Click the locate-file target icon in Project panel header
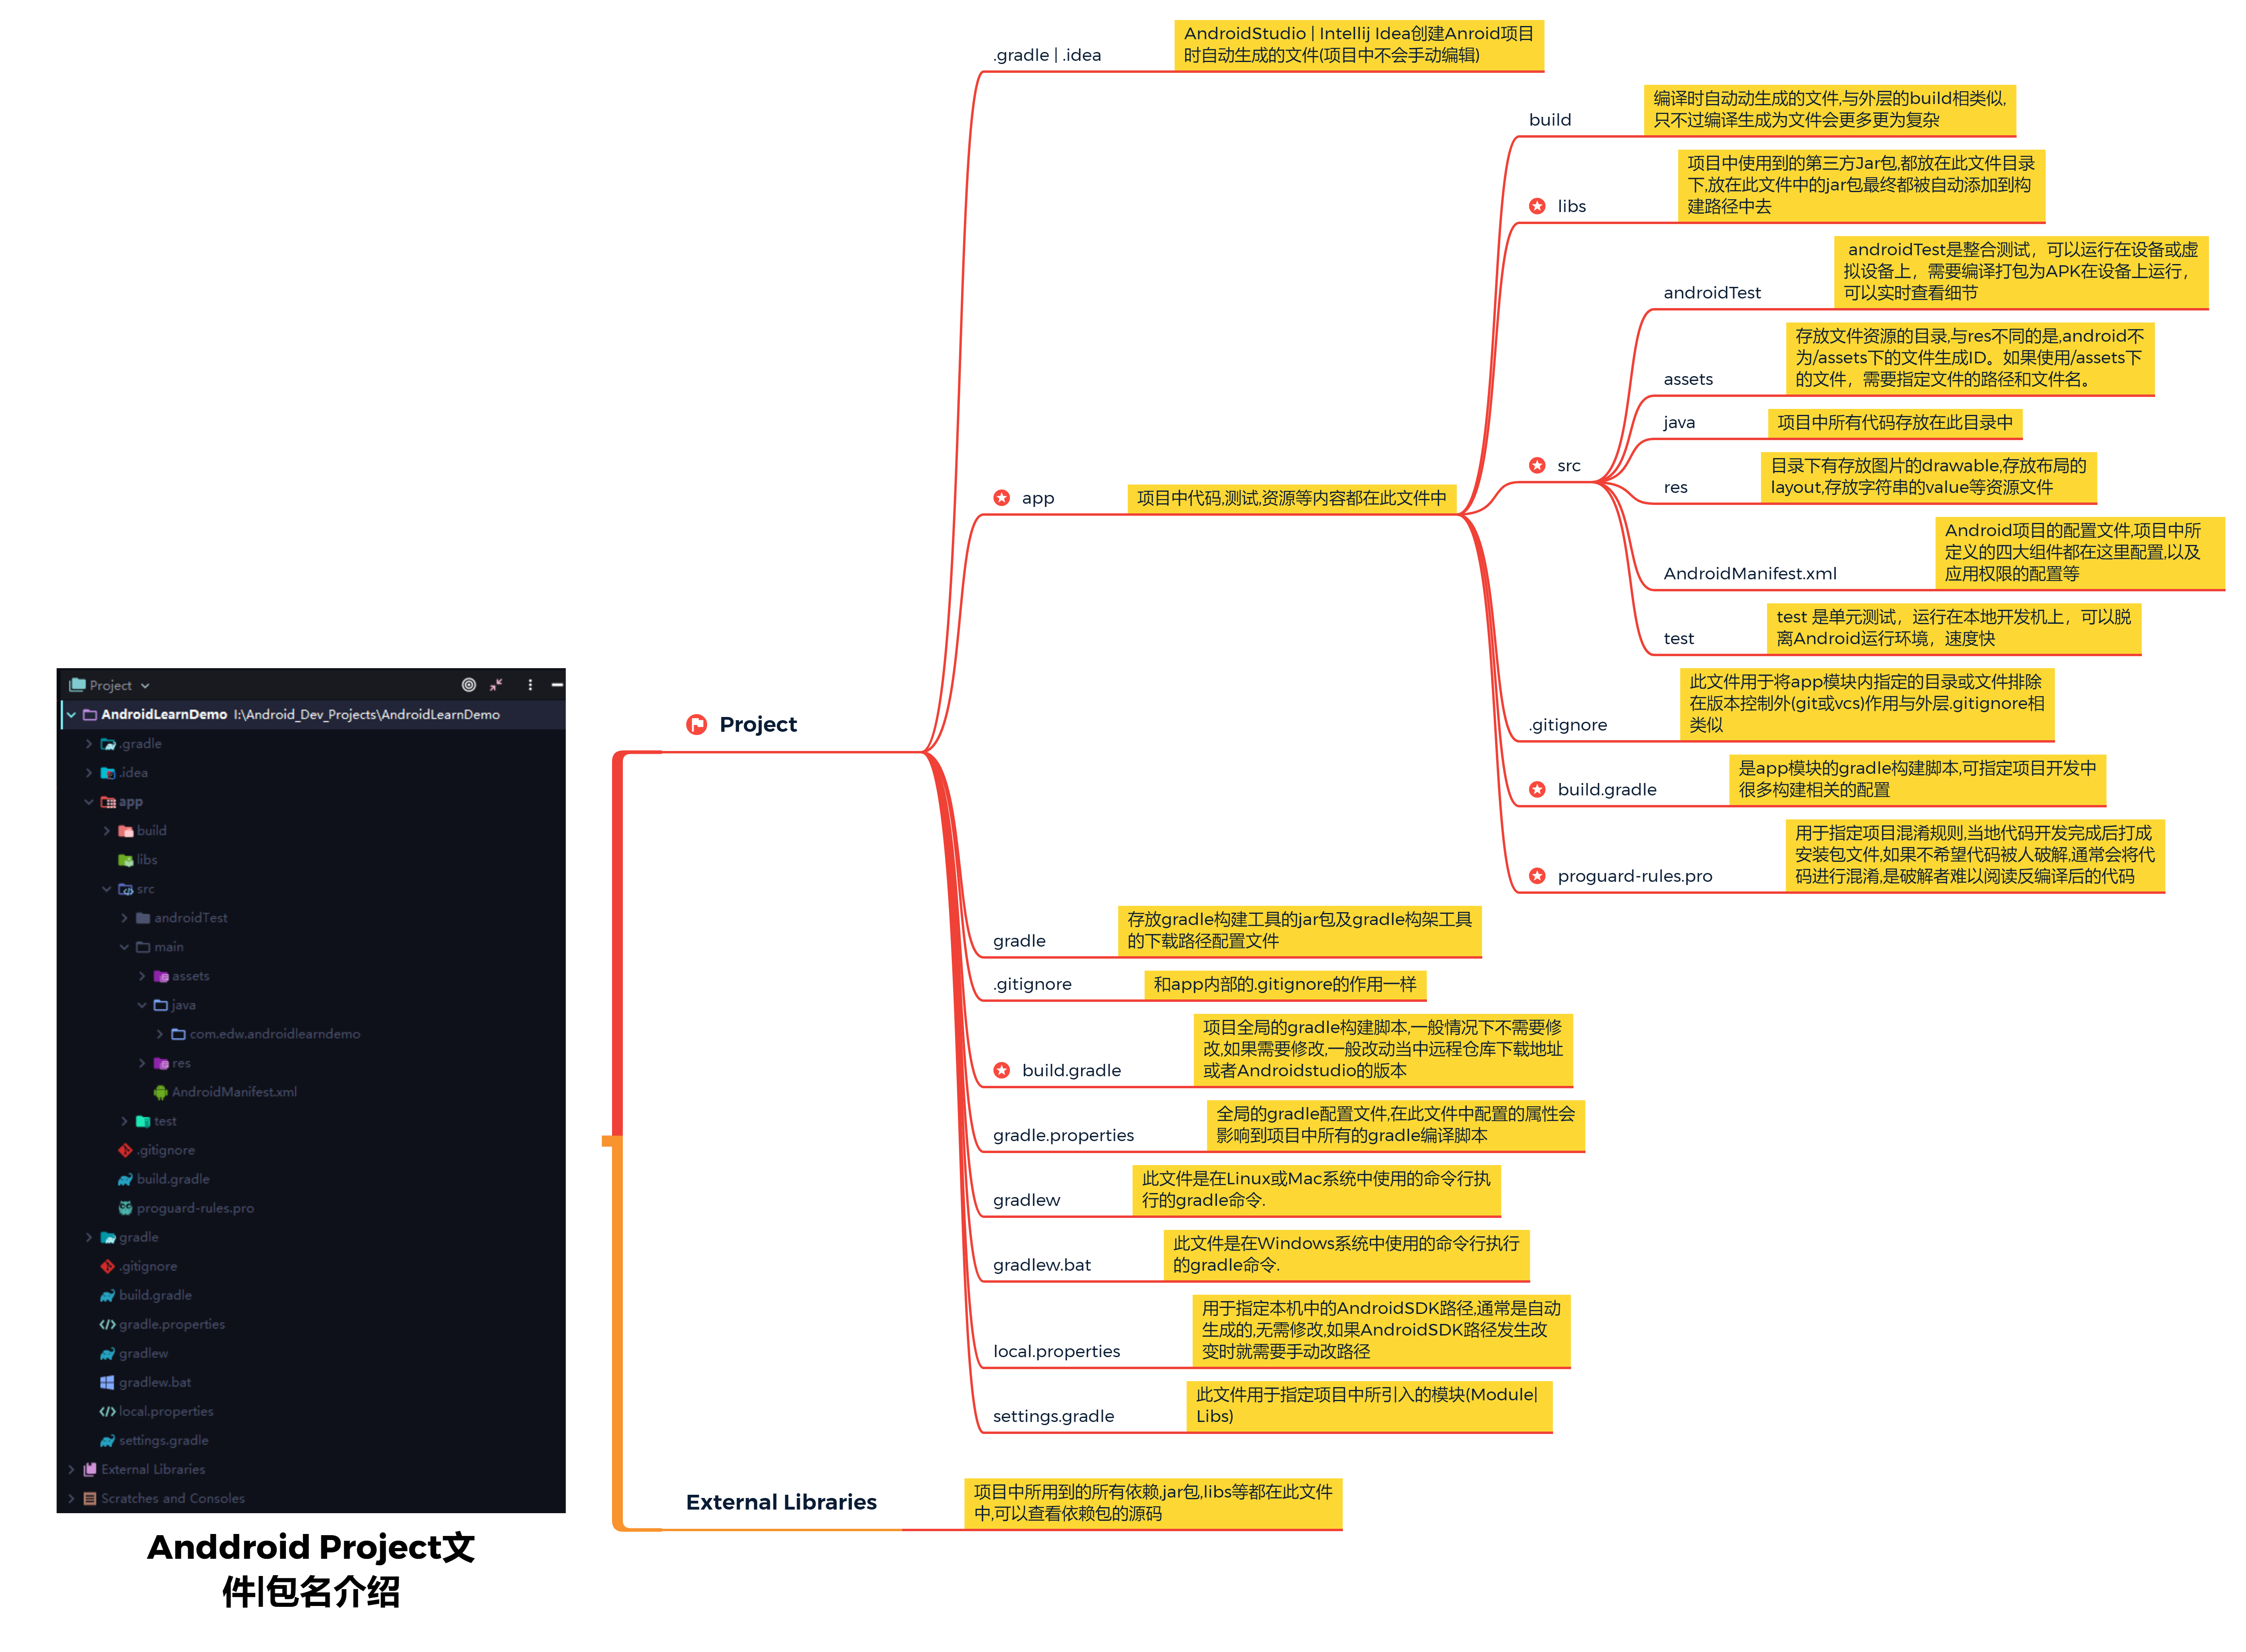2246x1652 pixels. tap(468, 685)
